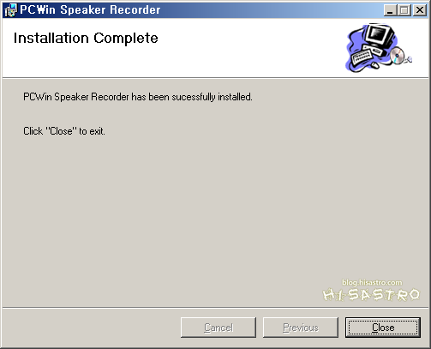
Task: Click the successfully installed message text
Action: click(138, 97)
